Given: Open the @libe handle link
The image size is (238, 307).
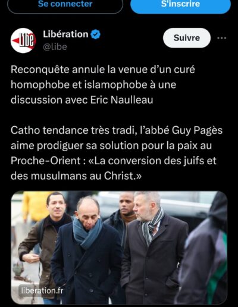Looking at the screenshot, I should [x=55, y=47].
